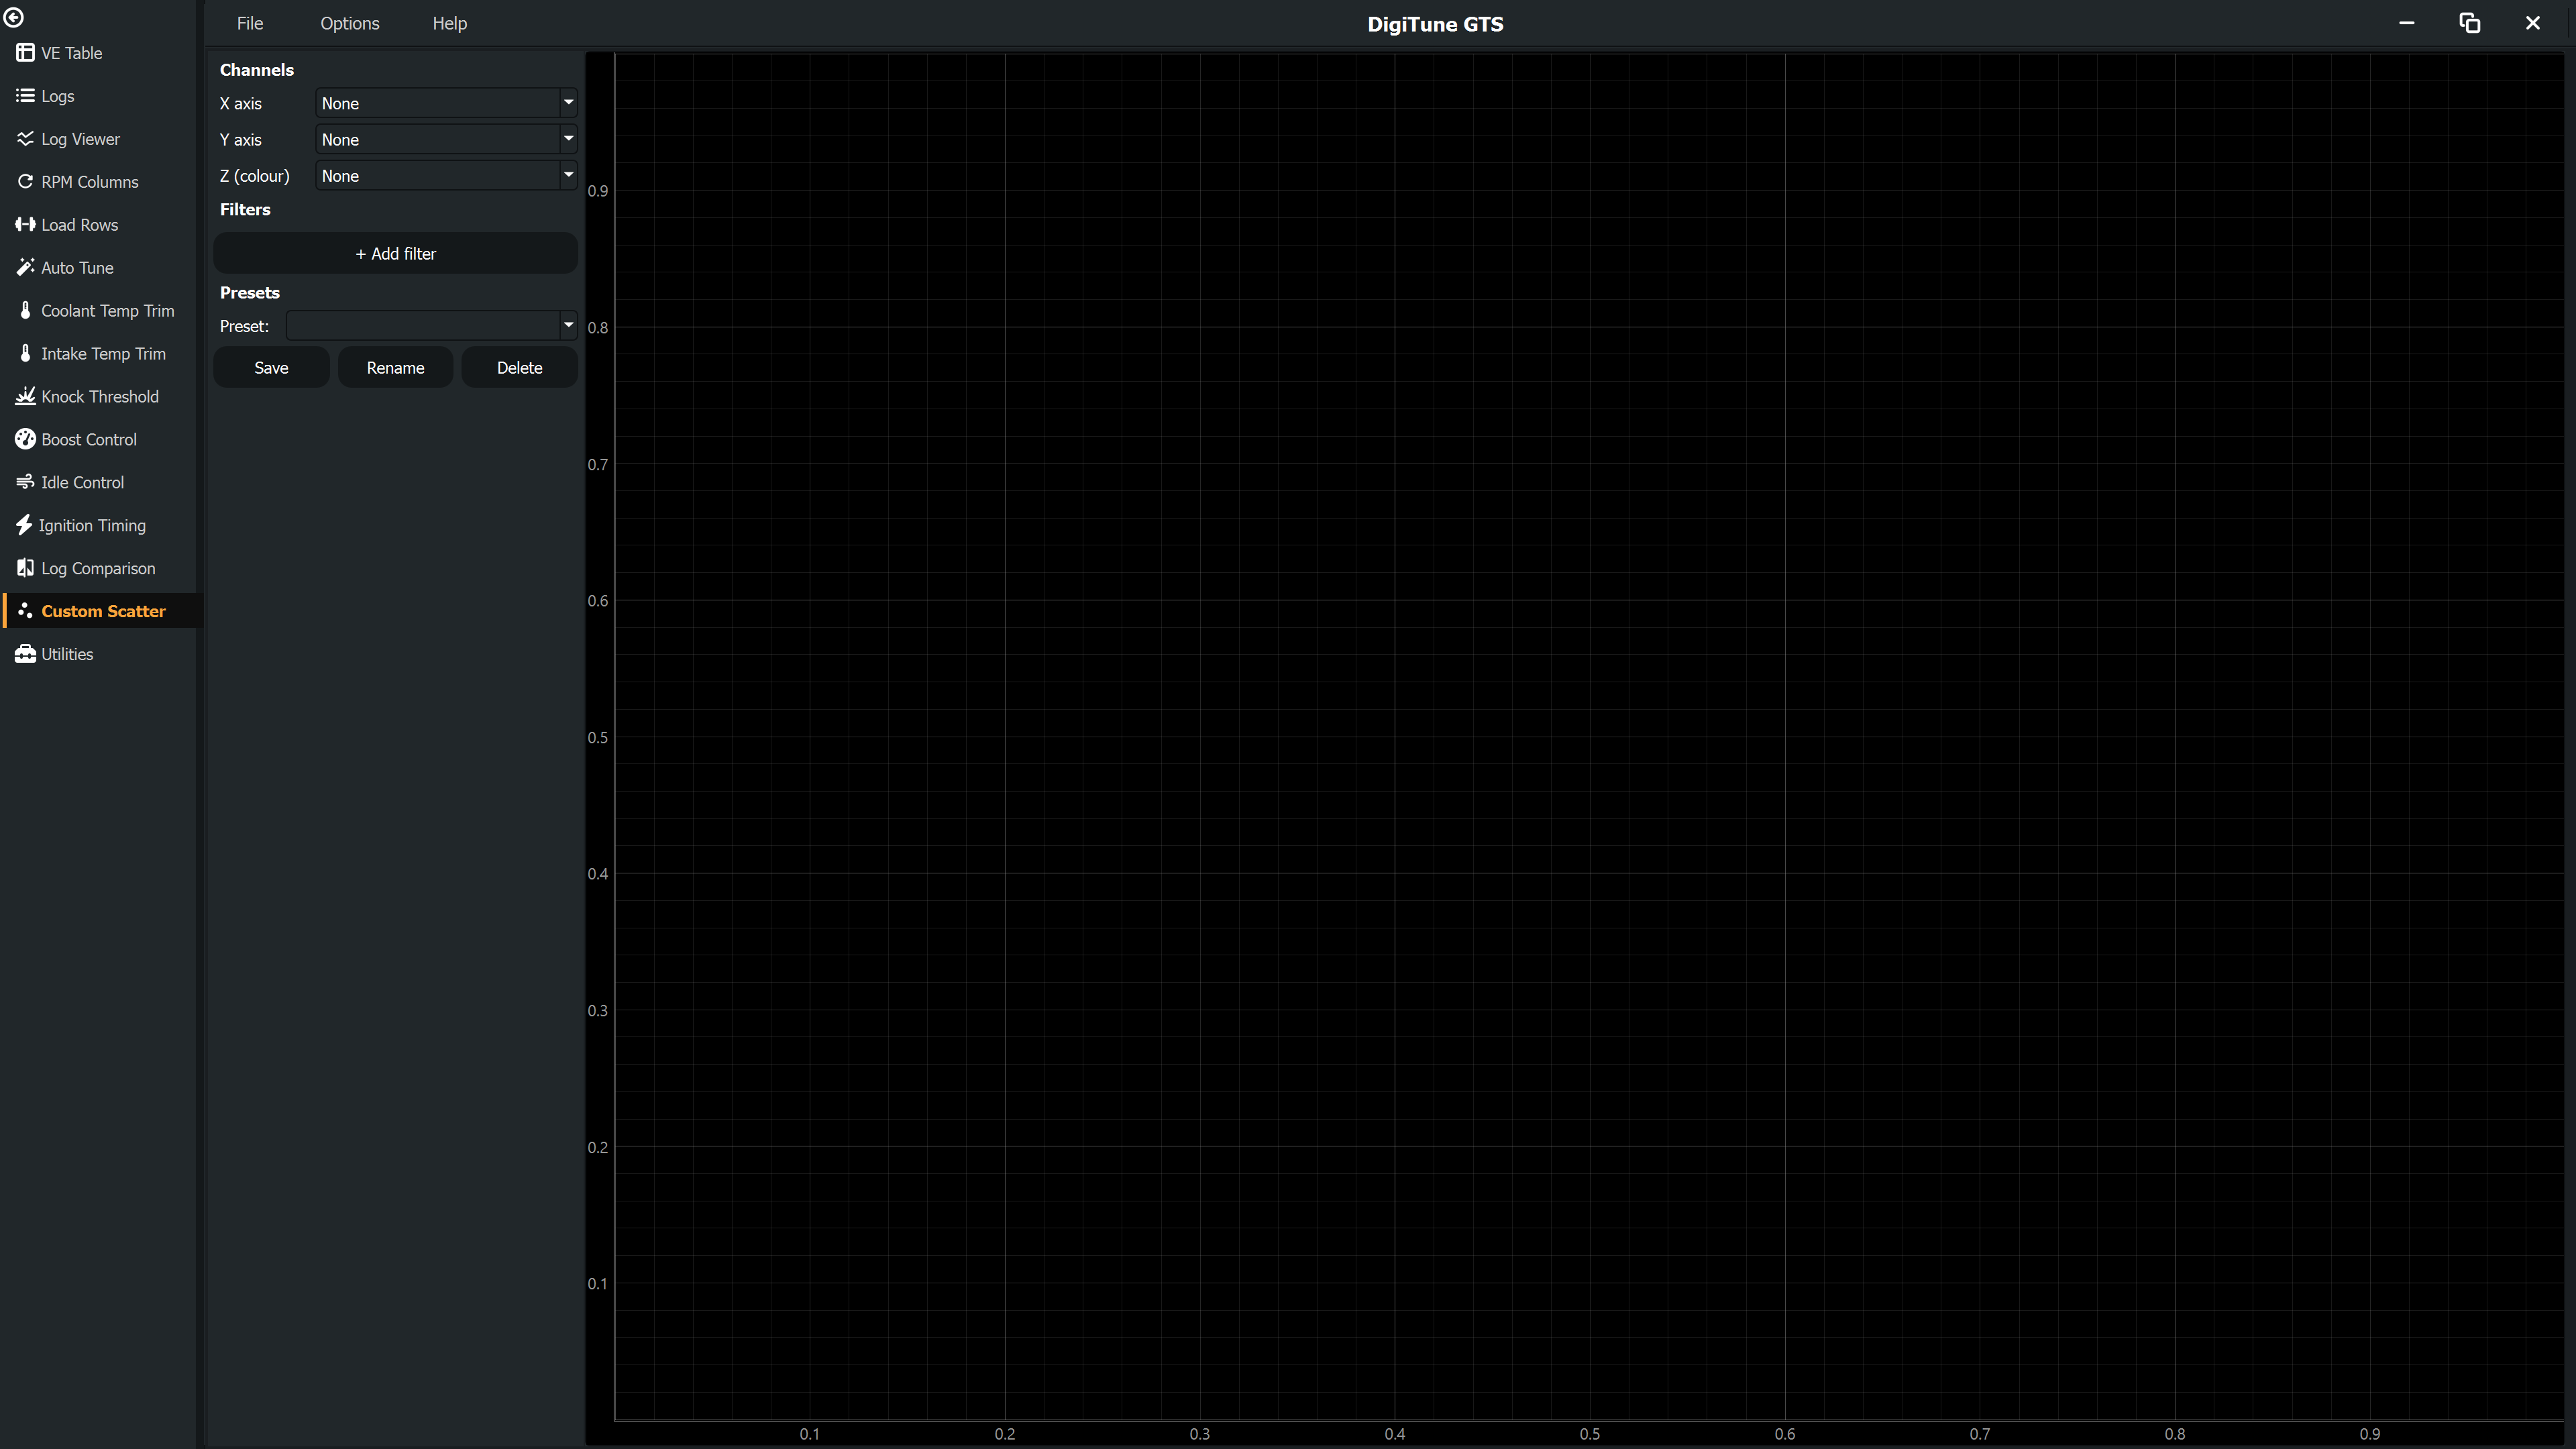Open the Knock Threshold page
The height and width of the screenshot is (1449, 2576).
tap(100, 397)
